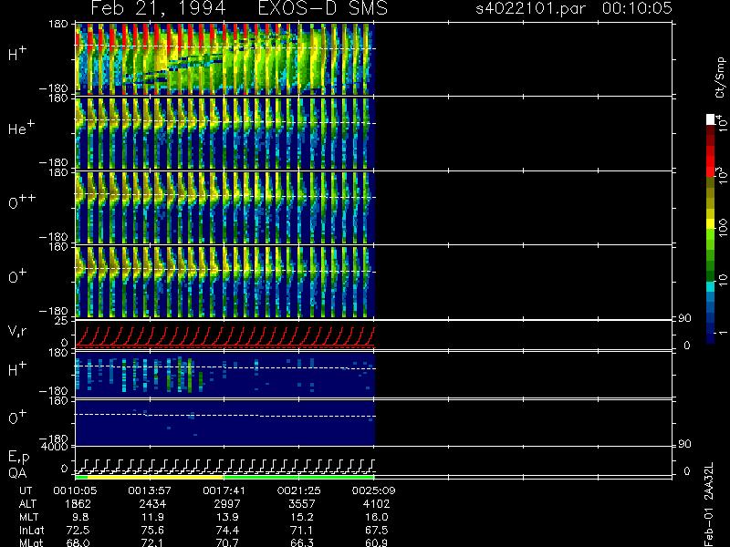Click the UT value '0010:05'

(x=75, y=490)
